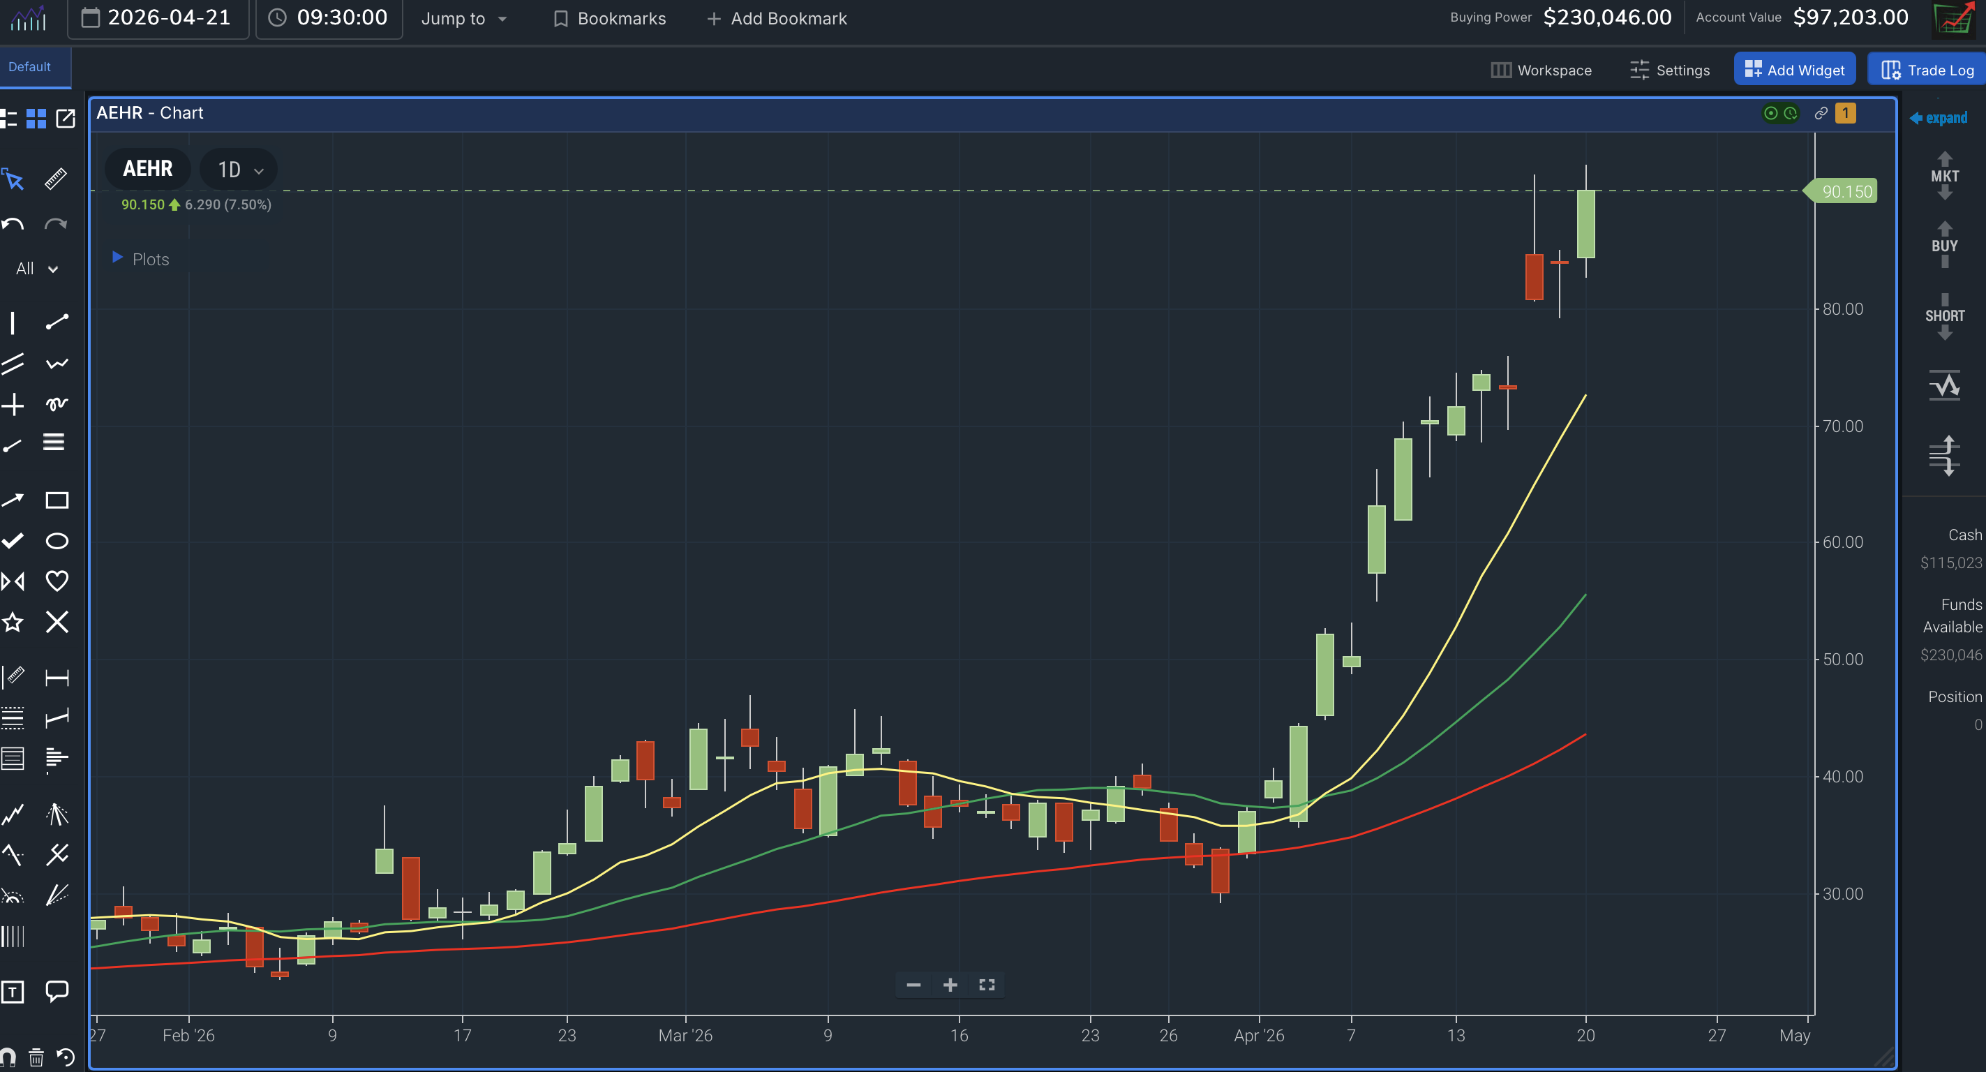Pick the heart shape tool

tap(57, 581)
